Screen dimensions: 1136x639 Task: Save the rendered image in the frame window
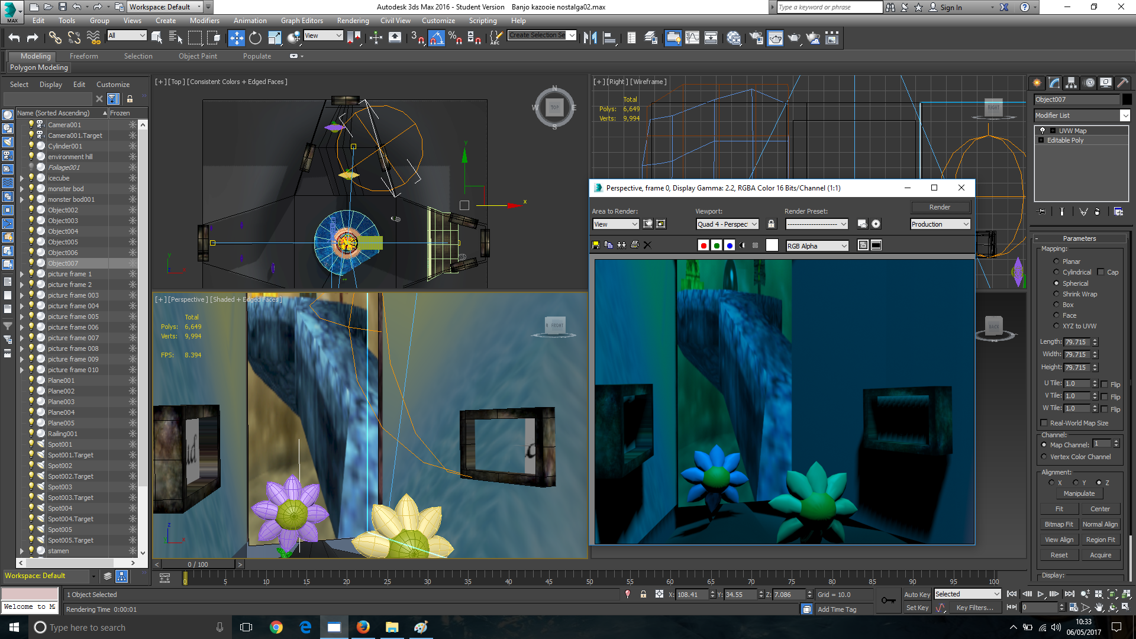click(x=595, y=245)
